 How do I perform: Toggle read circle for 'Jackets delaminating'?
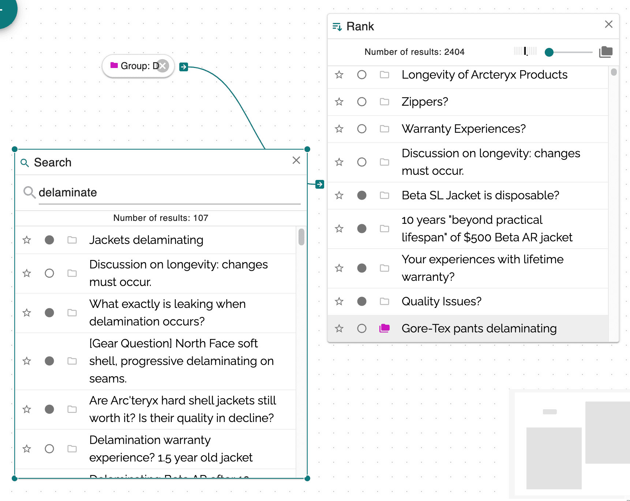pyautogui.click(x=49, y=240)
